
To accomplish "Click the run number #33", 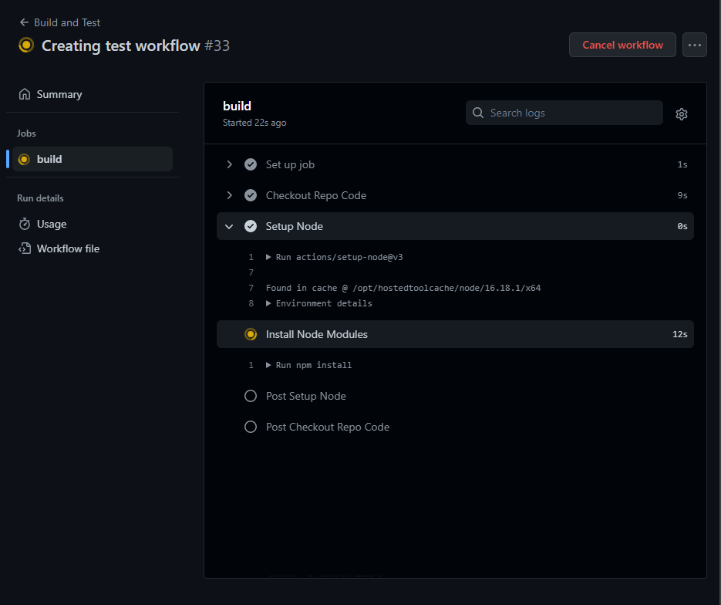I will [217, 46].
